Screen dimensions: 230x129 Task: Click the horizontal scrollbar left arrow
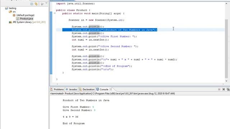click(57, 84)
